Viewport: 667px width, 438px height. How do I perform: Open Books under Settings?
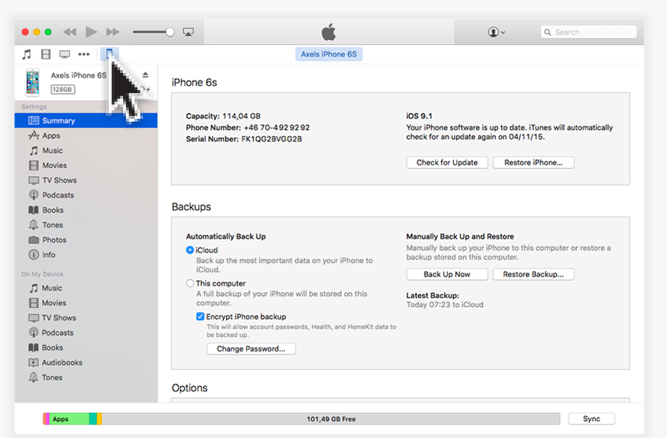point(86,210)
